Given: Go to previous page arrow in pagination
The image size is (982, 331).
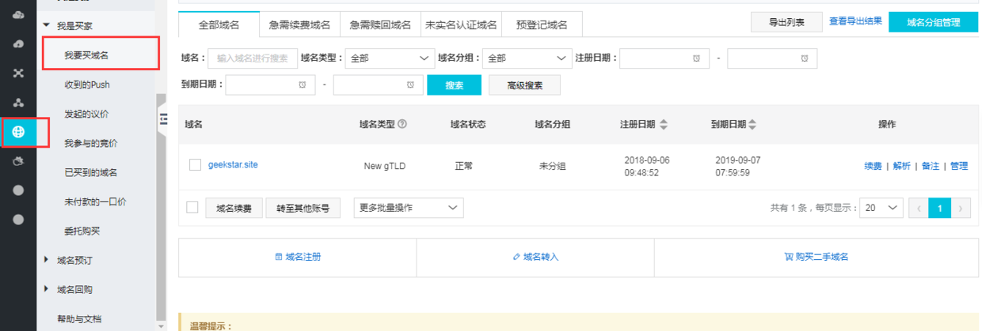Looking at the screenshot, I should click(919, 208).
